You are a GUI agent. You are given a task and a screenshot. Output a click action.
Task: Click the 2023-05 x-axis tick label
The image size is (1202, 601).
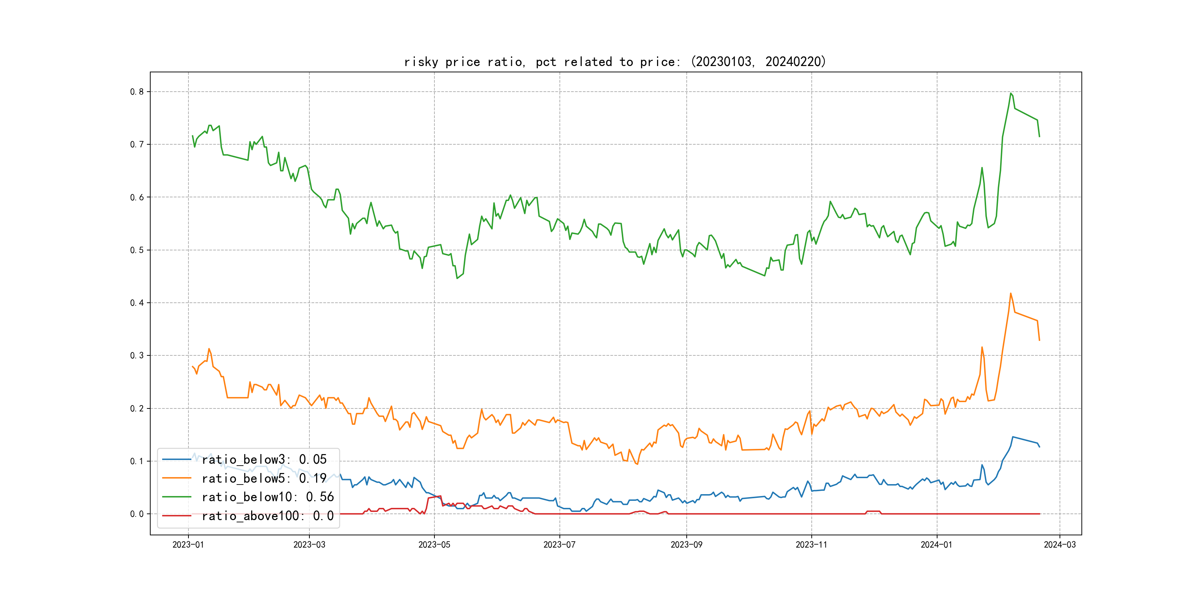(x=434, y=545)
